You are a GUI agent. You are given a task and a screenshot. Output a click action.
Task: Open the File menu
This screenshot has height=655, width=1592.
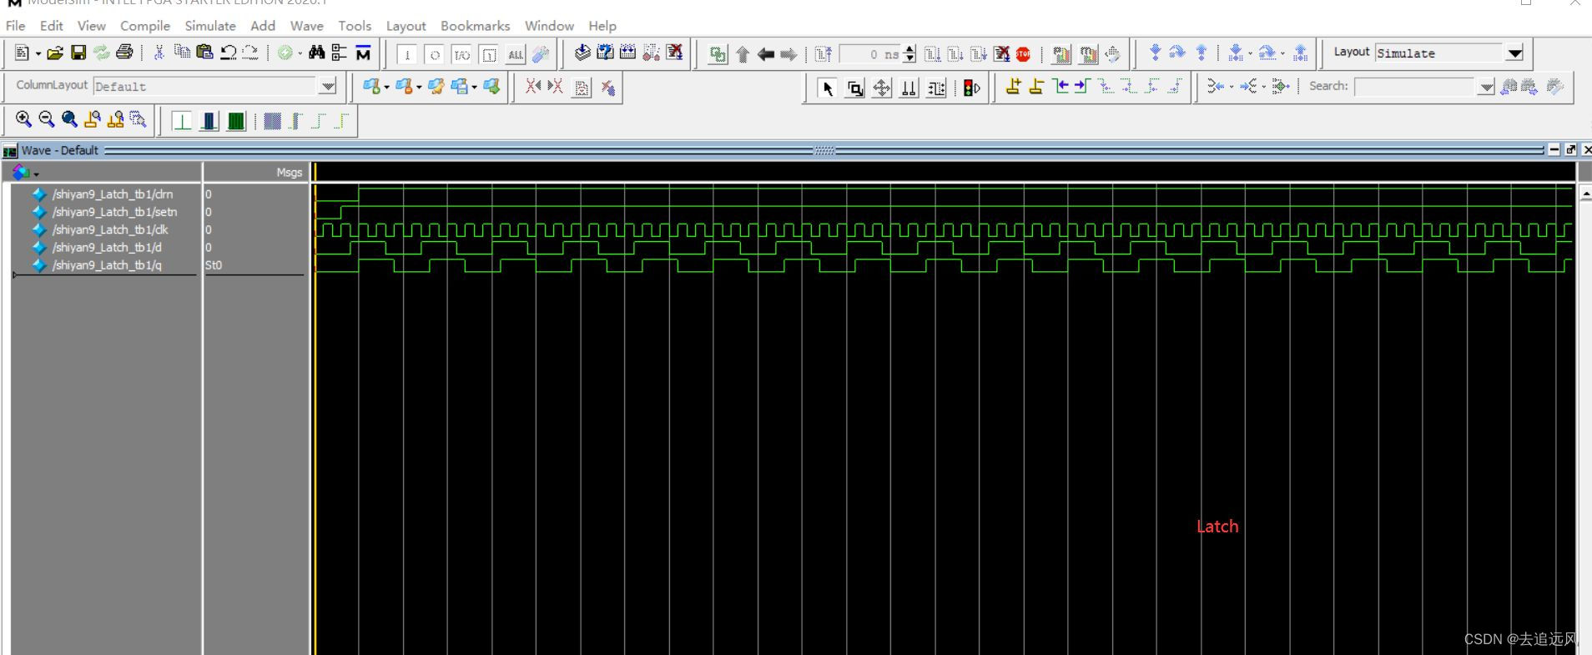15,26
